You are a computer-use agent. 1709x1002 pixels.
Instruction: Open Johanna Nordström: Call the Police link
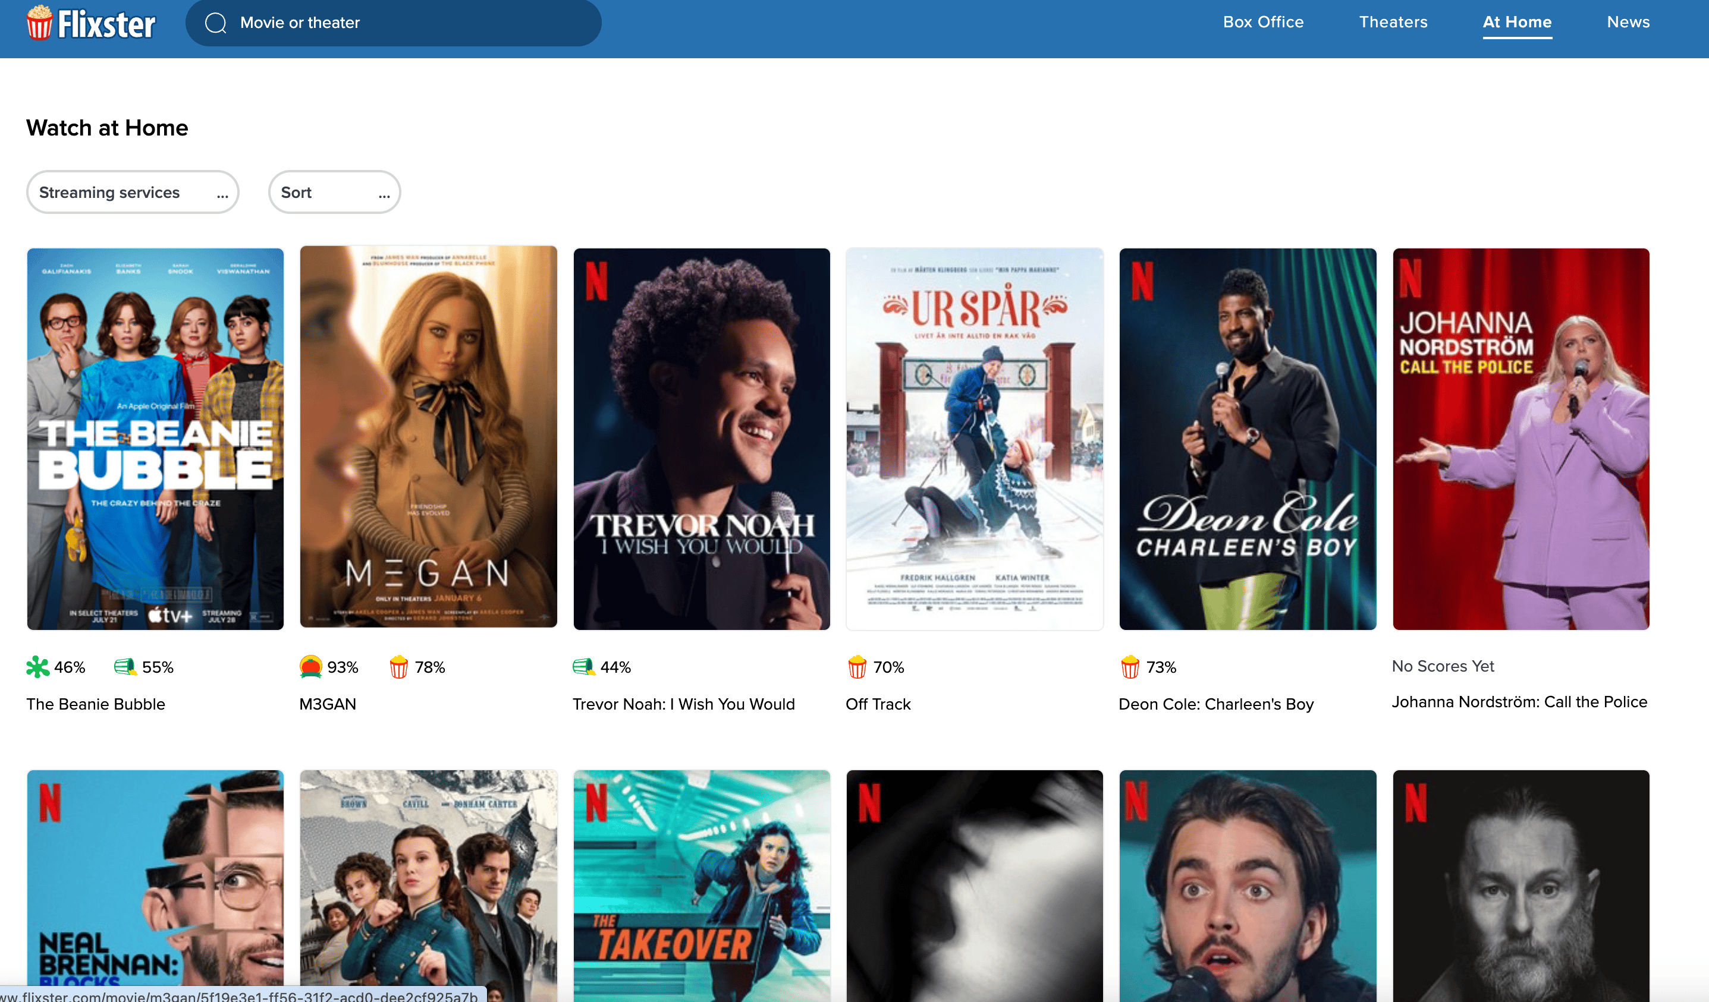(x=1519, y=702)
